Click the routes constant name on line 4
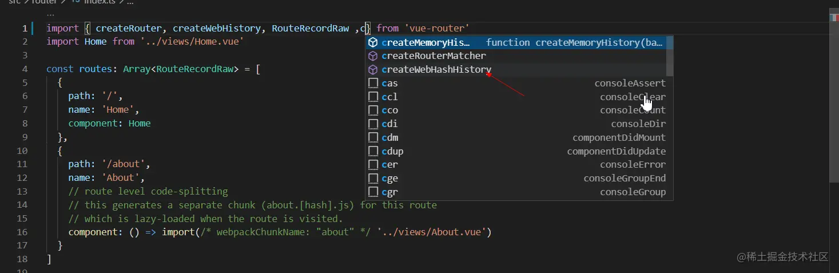The image size is (839, 273). click(96, 69)
